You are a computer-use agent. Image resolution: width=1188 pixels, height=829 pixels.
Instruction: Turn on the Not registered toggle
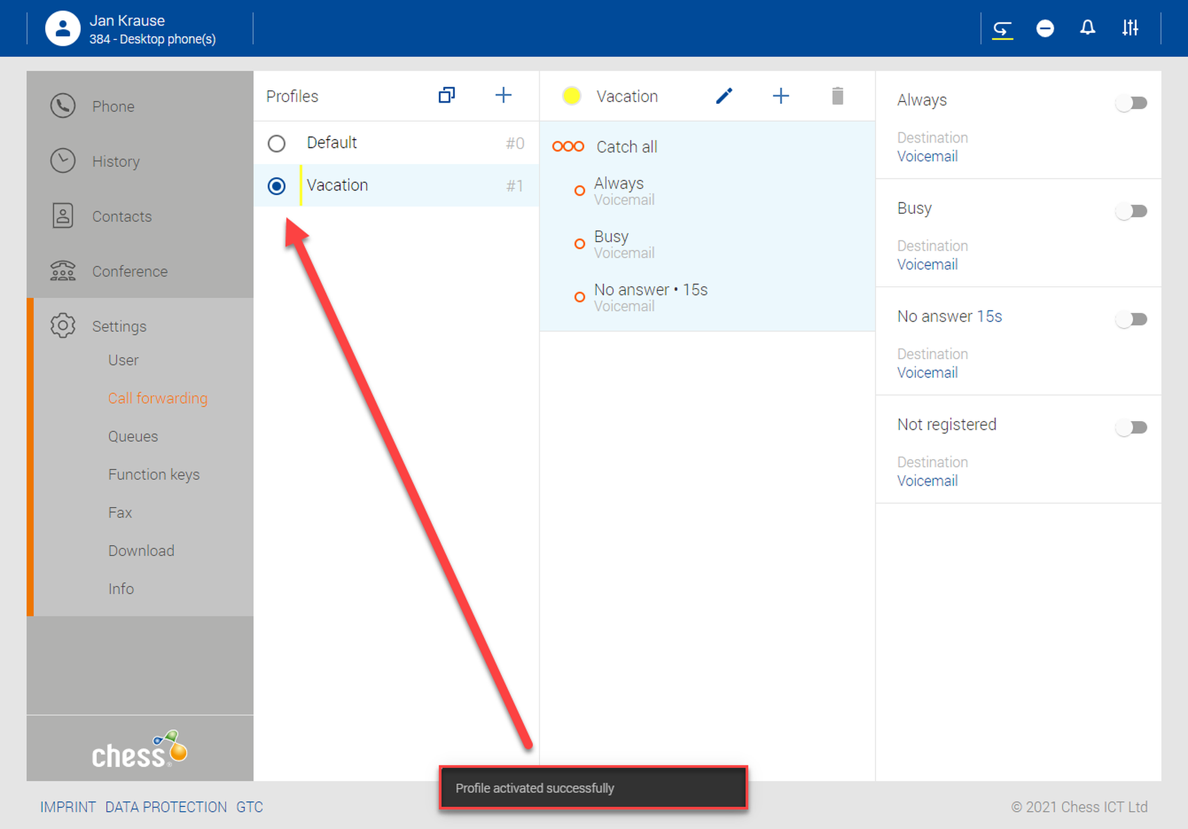coord(1132,428)
